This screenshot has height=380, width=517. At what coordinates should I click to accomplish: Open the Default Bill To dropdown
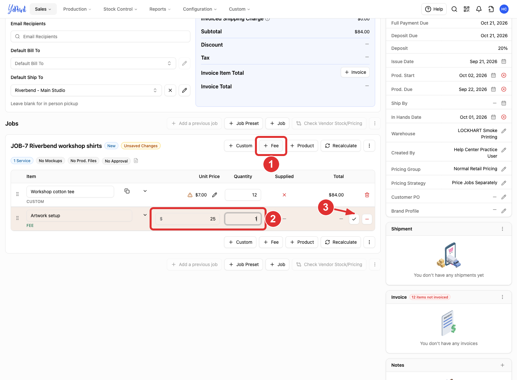pyautogui.click(x=93, y=63)
